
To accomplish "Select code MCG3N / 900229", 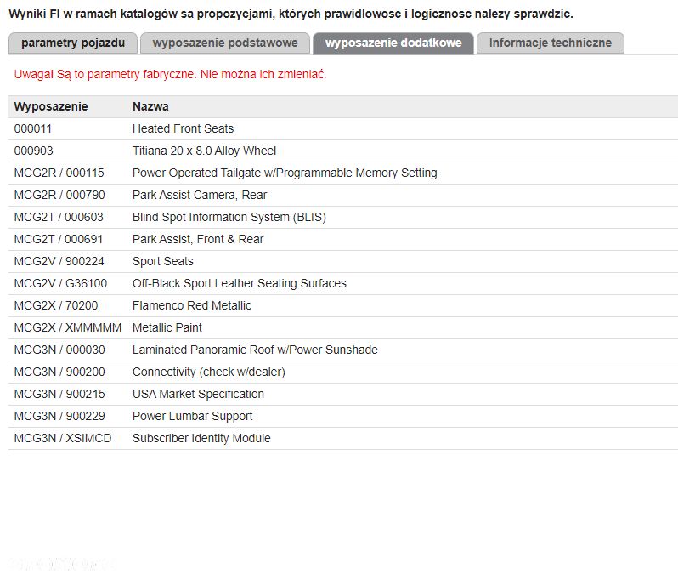I will [x=59, y=416].
